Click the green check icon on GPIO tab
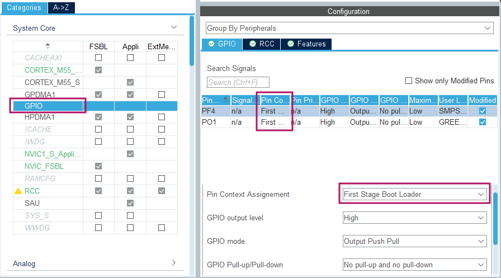The image size is (501, 278). (x=211, y=44)
